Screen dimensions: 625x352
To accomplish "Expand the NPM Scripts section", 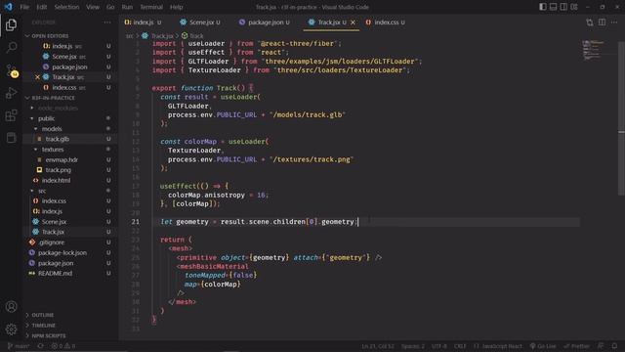I will pyautogui.click(x=70, y=335).
